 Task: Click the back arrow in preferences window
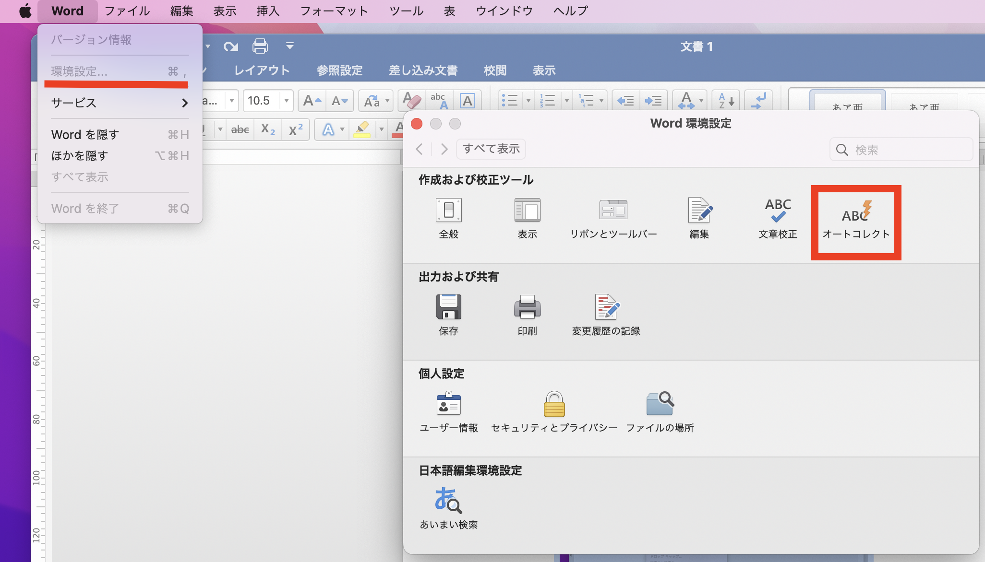(x=420, y=149)
